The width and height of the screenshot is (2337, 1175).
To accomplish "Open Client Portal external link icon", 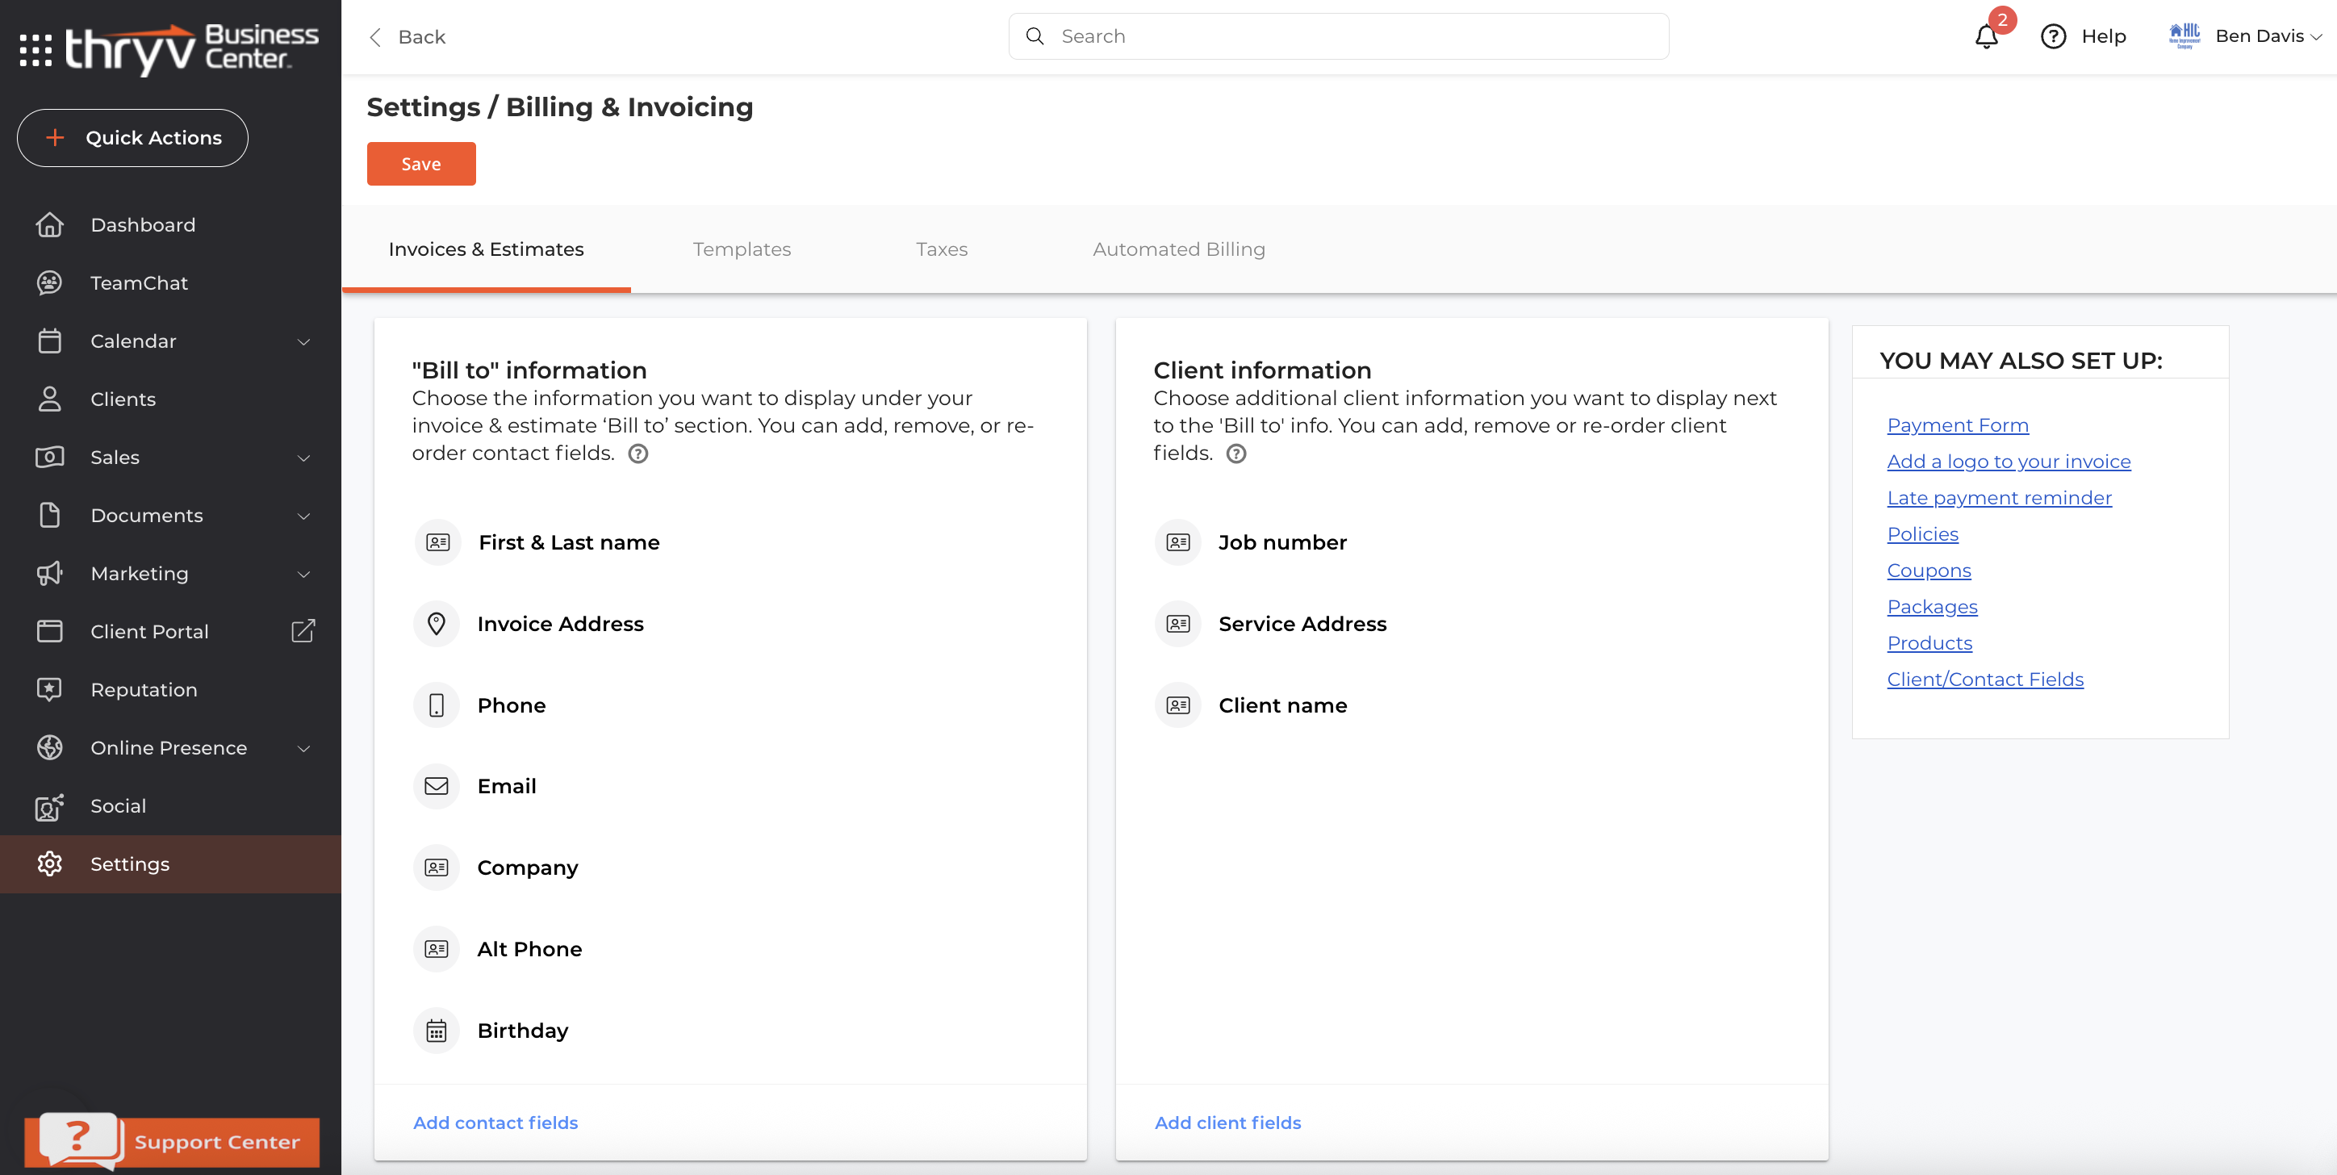I will pos(303,632).
